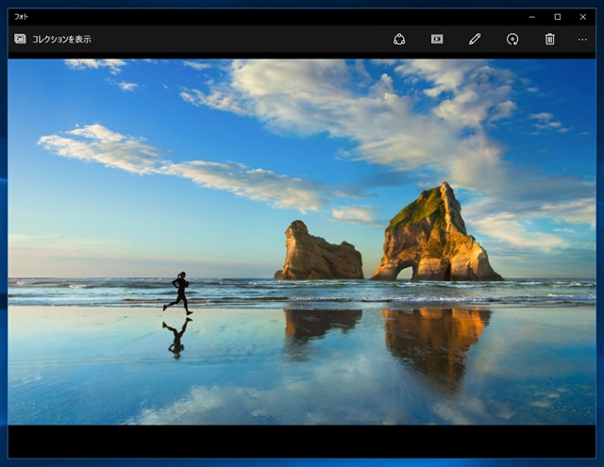The width and height of the screenshot is (604, 467).
Task: Delete photo with trash icon
Action: pos(549,40)
